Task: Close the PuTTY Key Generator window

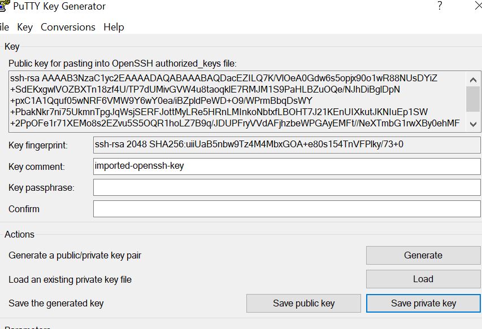Action: click(478, 6)
